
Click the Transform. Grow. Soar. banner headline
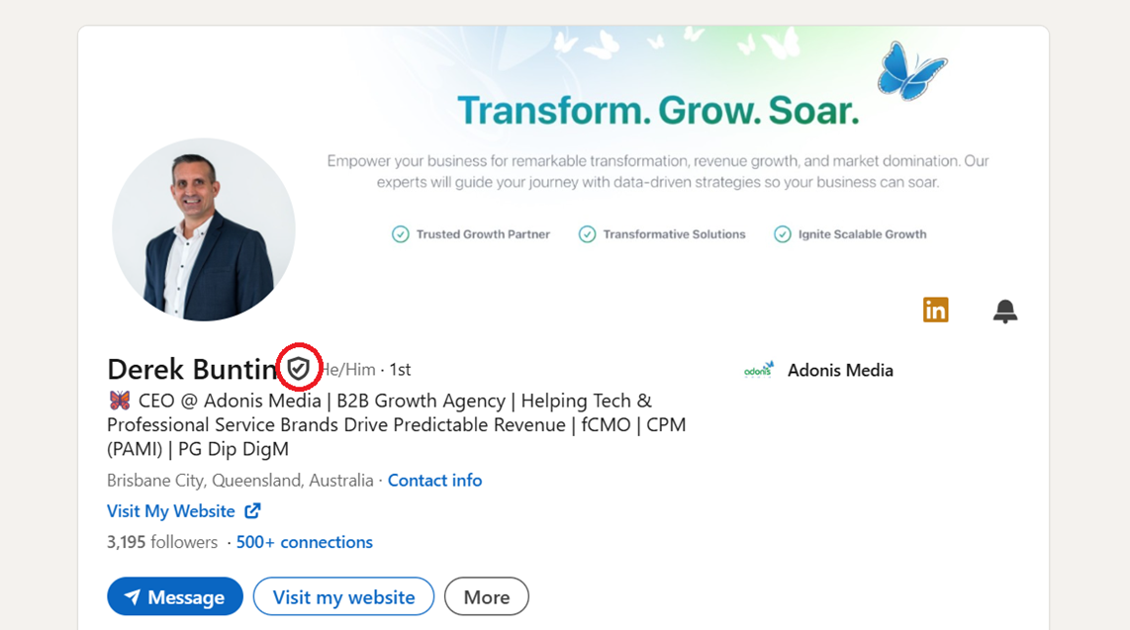click(658, 110)
